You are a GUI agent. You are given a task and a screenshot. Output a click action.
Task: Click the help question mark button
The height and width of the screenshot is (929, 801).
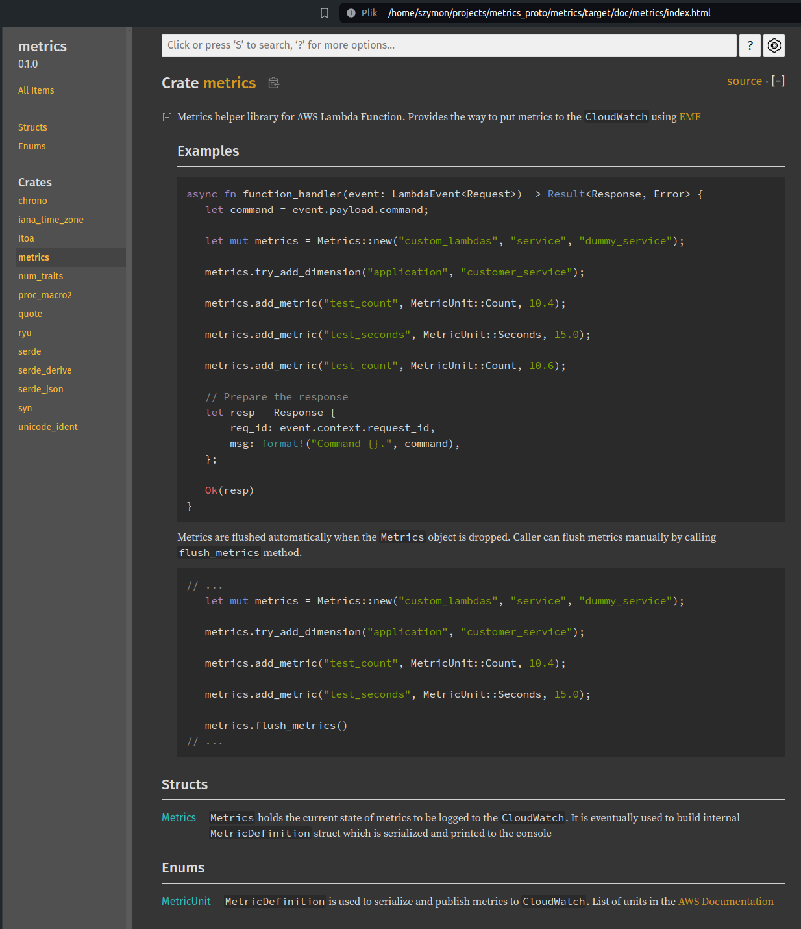pyautogui.click(x=750, y=45)
